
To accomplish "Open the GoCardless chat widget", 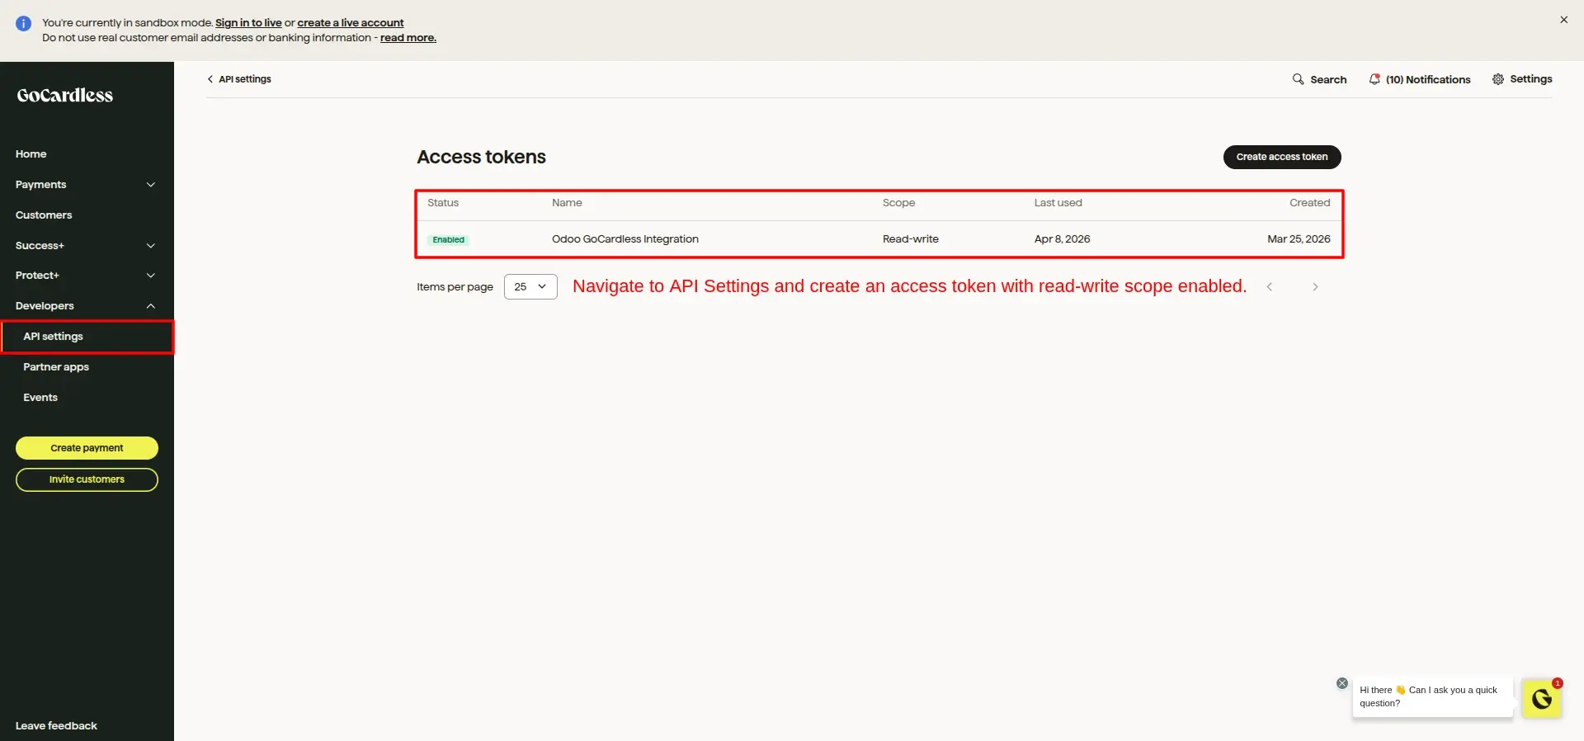I will 1541,699.
